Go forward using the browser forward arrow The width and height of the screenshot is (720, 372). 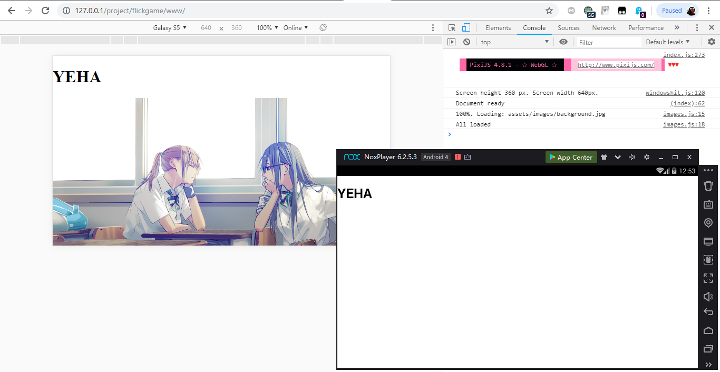point(28,11)
